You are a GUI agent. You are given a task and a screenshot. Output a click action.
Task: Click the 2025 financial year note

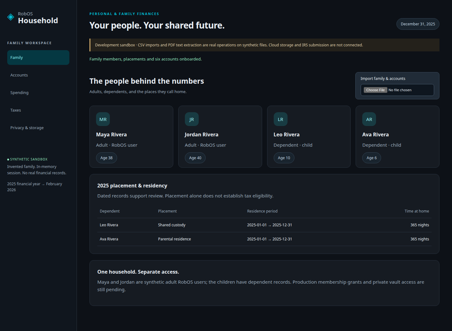[35, 187]
